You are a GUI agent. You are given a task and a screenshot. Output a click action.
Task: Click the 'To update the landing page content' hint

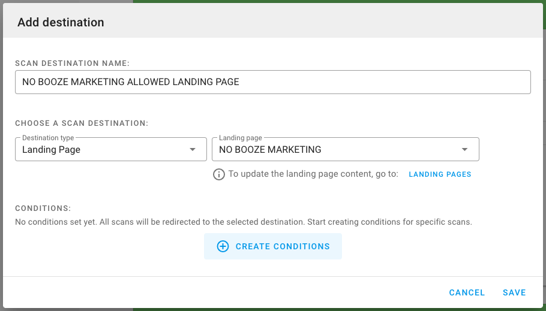[x=313, y=174]
